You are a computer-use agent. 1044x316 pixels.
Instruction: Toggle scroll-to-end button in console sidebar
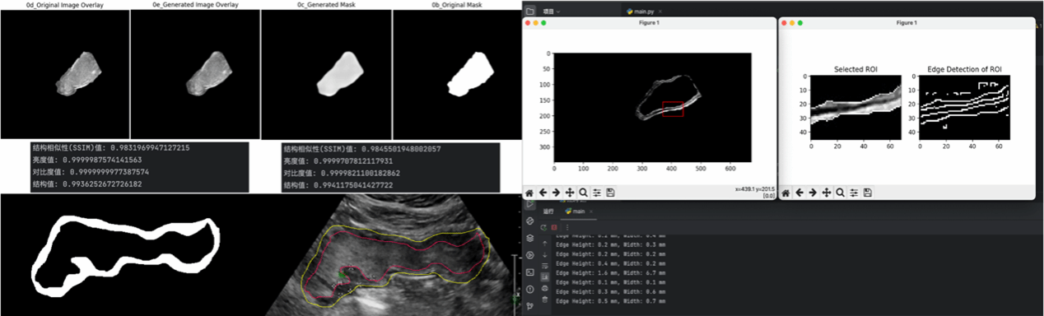pyautogui.click(x=545, y=276)
